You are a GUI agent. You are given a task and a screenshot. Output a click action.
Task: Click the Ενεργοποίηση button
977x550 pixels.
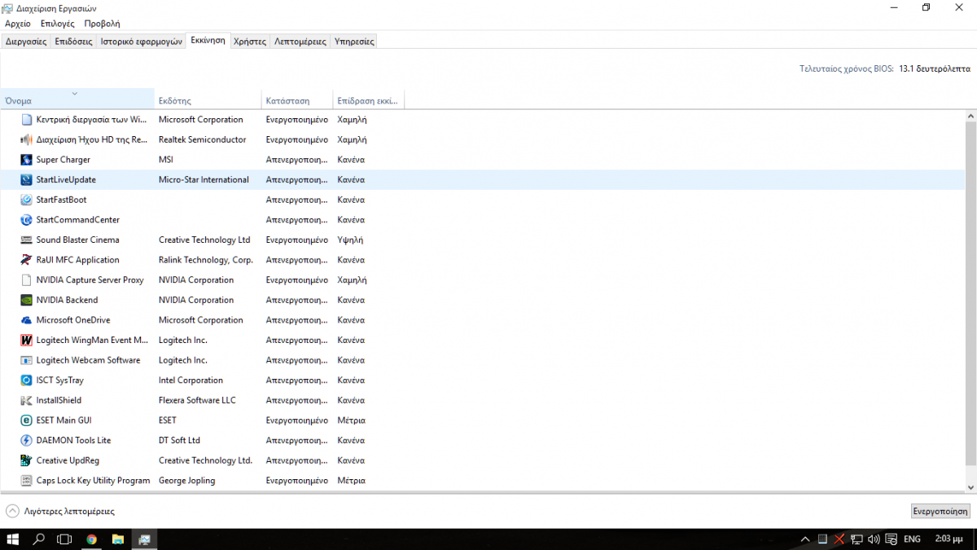point(940,511)
